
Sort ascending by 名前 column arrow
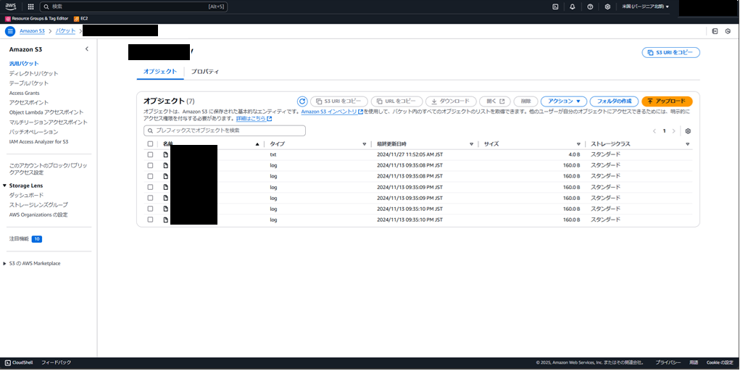point(257,144)
